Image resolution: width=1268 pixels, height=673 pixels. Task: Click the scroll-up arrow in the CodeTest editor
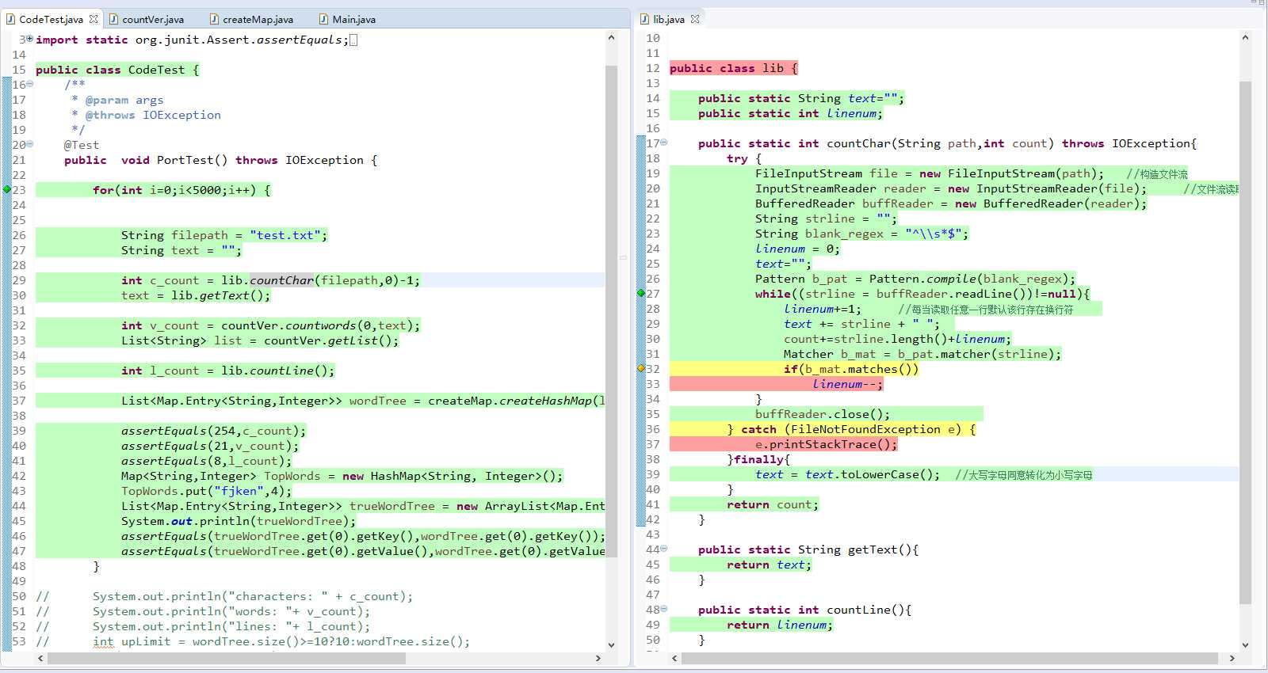click(611, 37)
